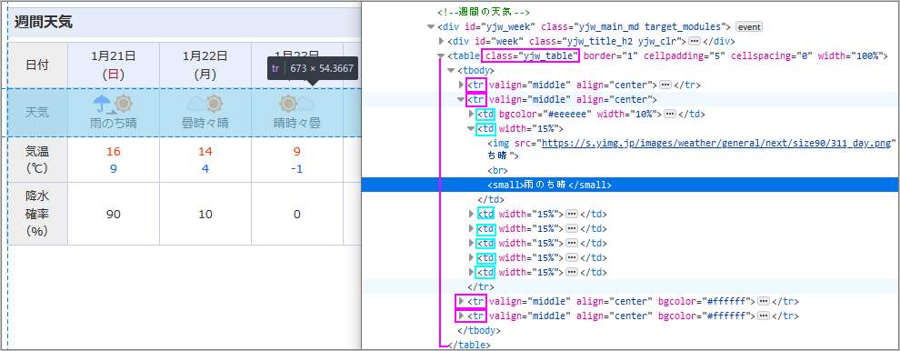Click the class="yjw_title_h2 yjw_clr" attribute
Image resolution: width=900 pixels, height=351 pixels.
(605, 41)
